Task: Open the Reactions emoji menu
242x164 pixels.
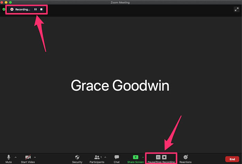Action: pos(185,157)
